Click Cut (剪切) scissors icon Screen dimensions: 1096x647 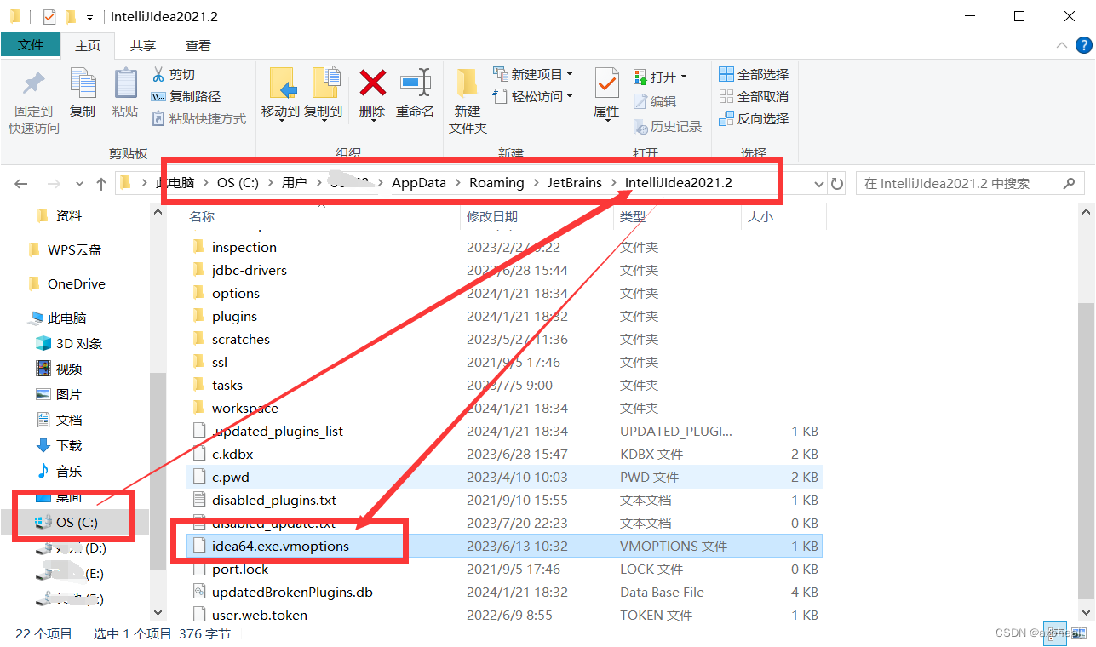tap(158, 74)
